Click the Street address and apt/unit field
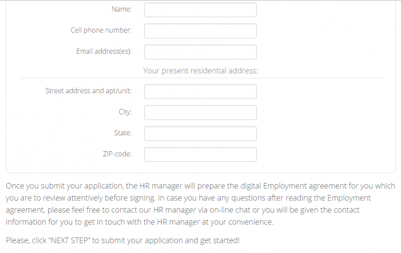Screen dimensions: 401x253 coord(200,91)
